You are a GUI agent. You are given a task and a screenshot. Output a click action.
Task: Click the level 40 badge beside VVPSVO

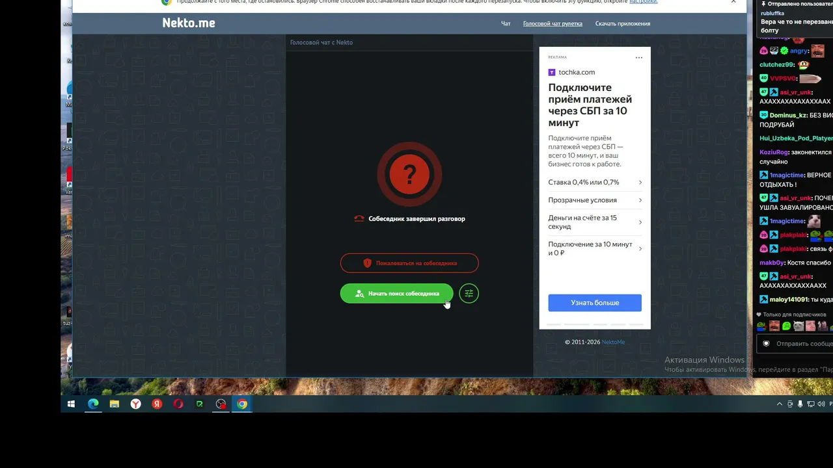(x=764, y=79)
